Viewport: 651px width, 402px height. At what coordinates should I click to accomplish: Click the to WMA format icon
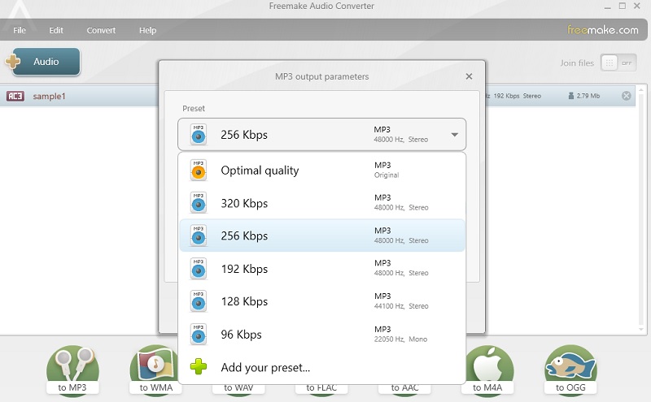(x=155, y=368)
